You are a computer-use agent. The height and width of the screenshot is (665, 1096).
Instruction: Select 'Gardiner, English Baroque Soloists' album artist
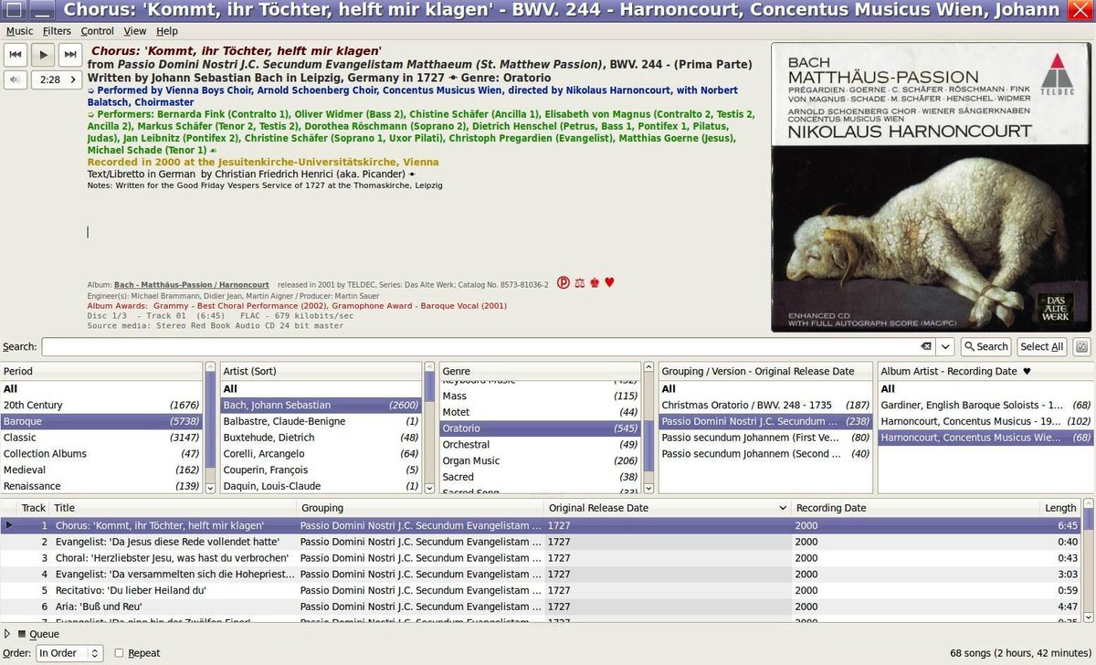(x=986, y=406)
